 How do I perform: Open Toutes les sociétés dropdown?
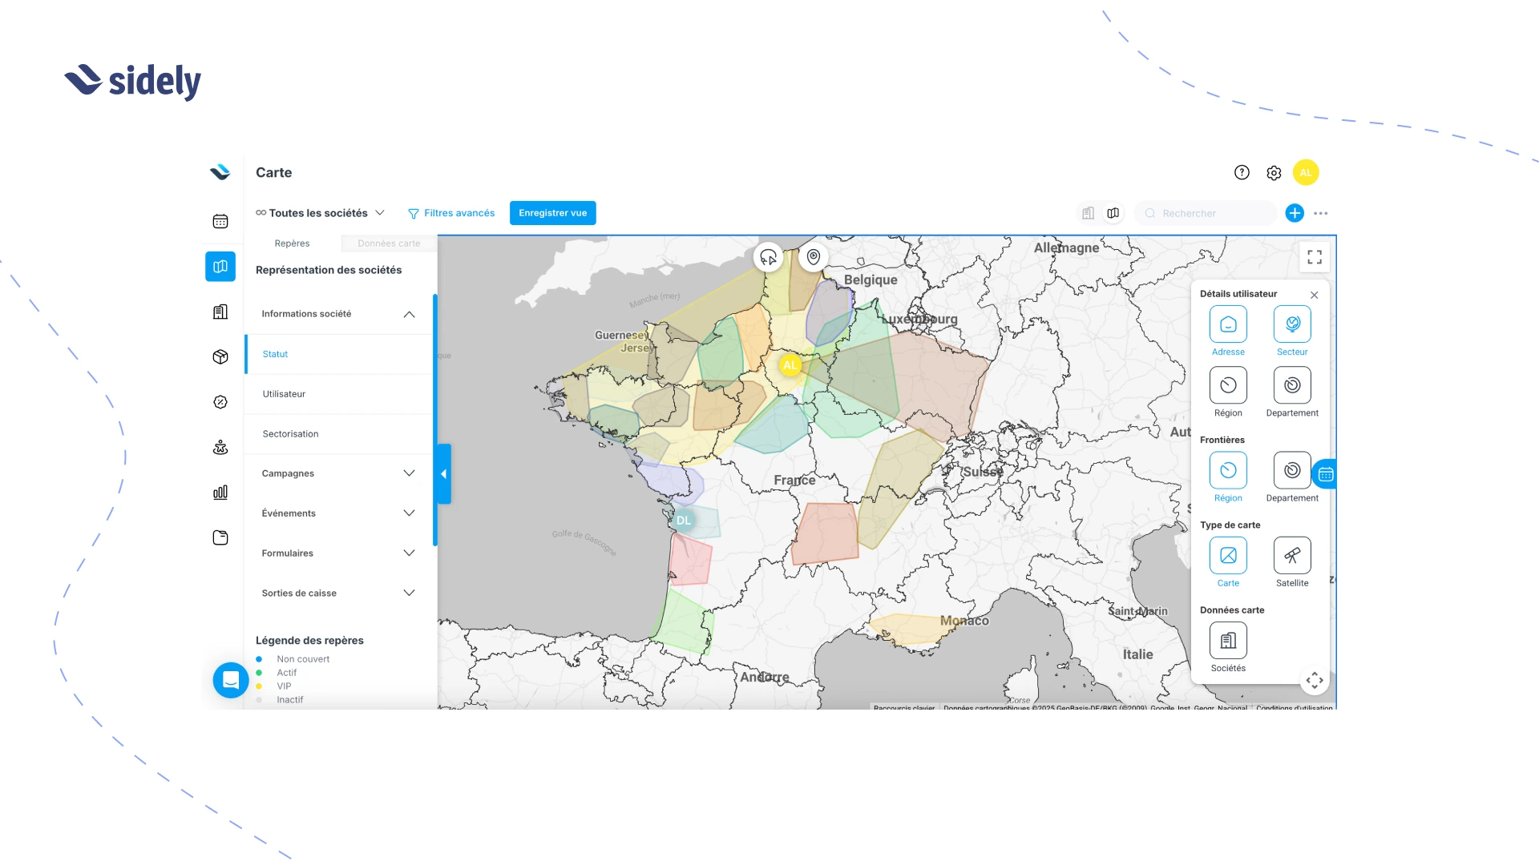pyautogui.click(x=321, y=213)
